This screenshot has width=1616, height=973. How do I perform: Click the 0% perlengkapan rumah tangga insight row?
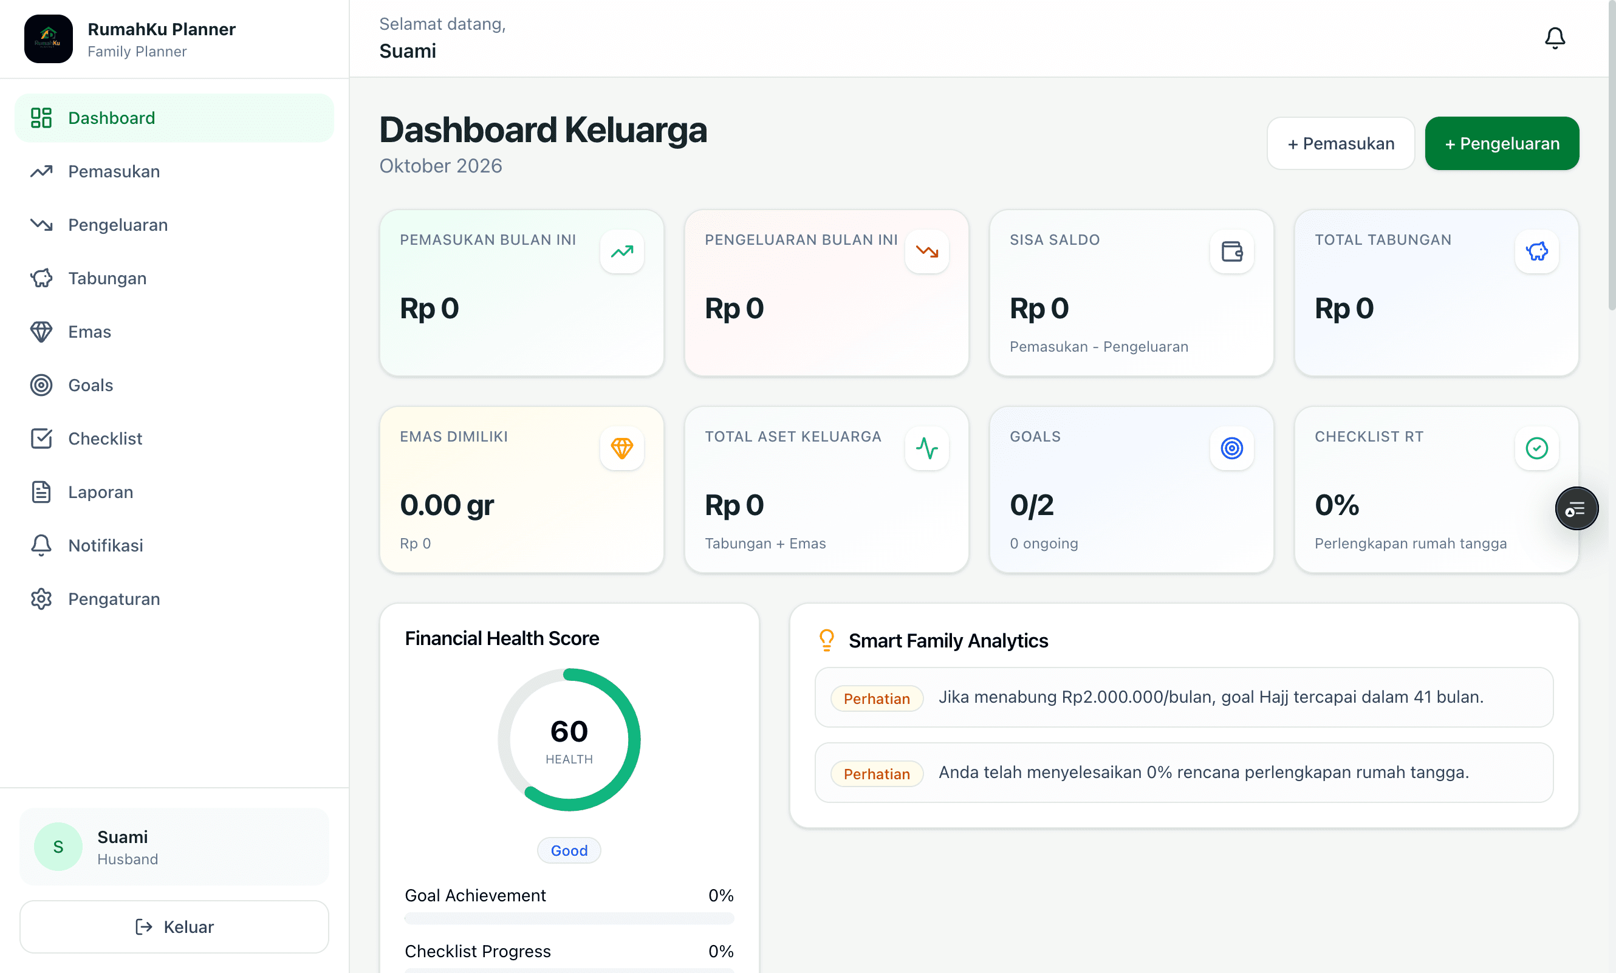(1184, 773)
